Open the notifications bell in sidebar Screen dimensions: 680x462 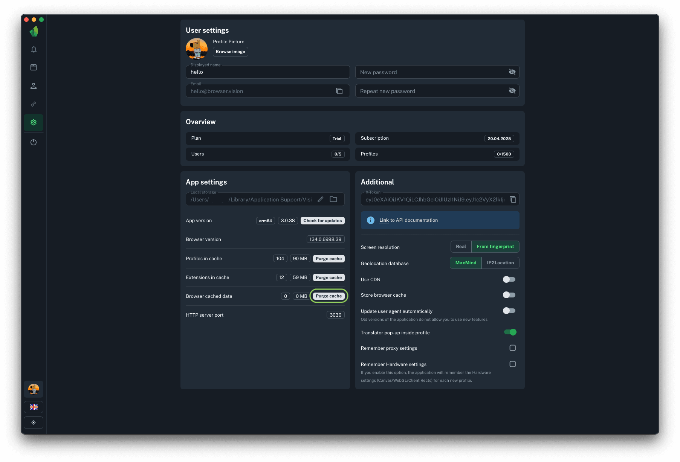tap(34, 49)
